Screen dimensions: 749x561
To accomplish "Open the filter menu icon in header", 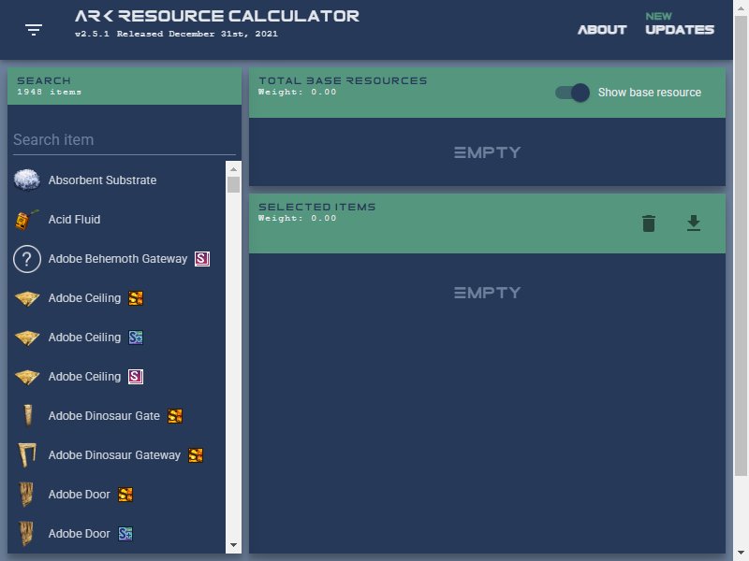I will click(x=34, y=30).
